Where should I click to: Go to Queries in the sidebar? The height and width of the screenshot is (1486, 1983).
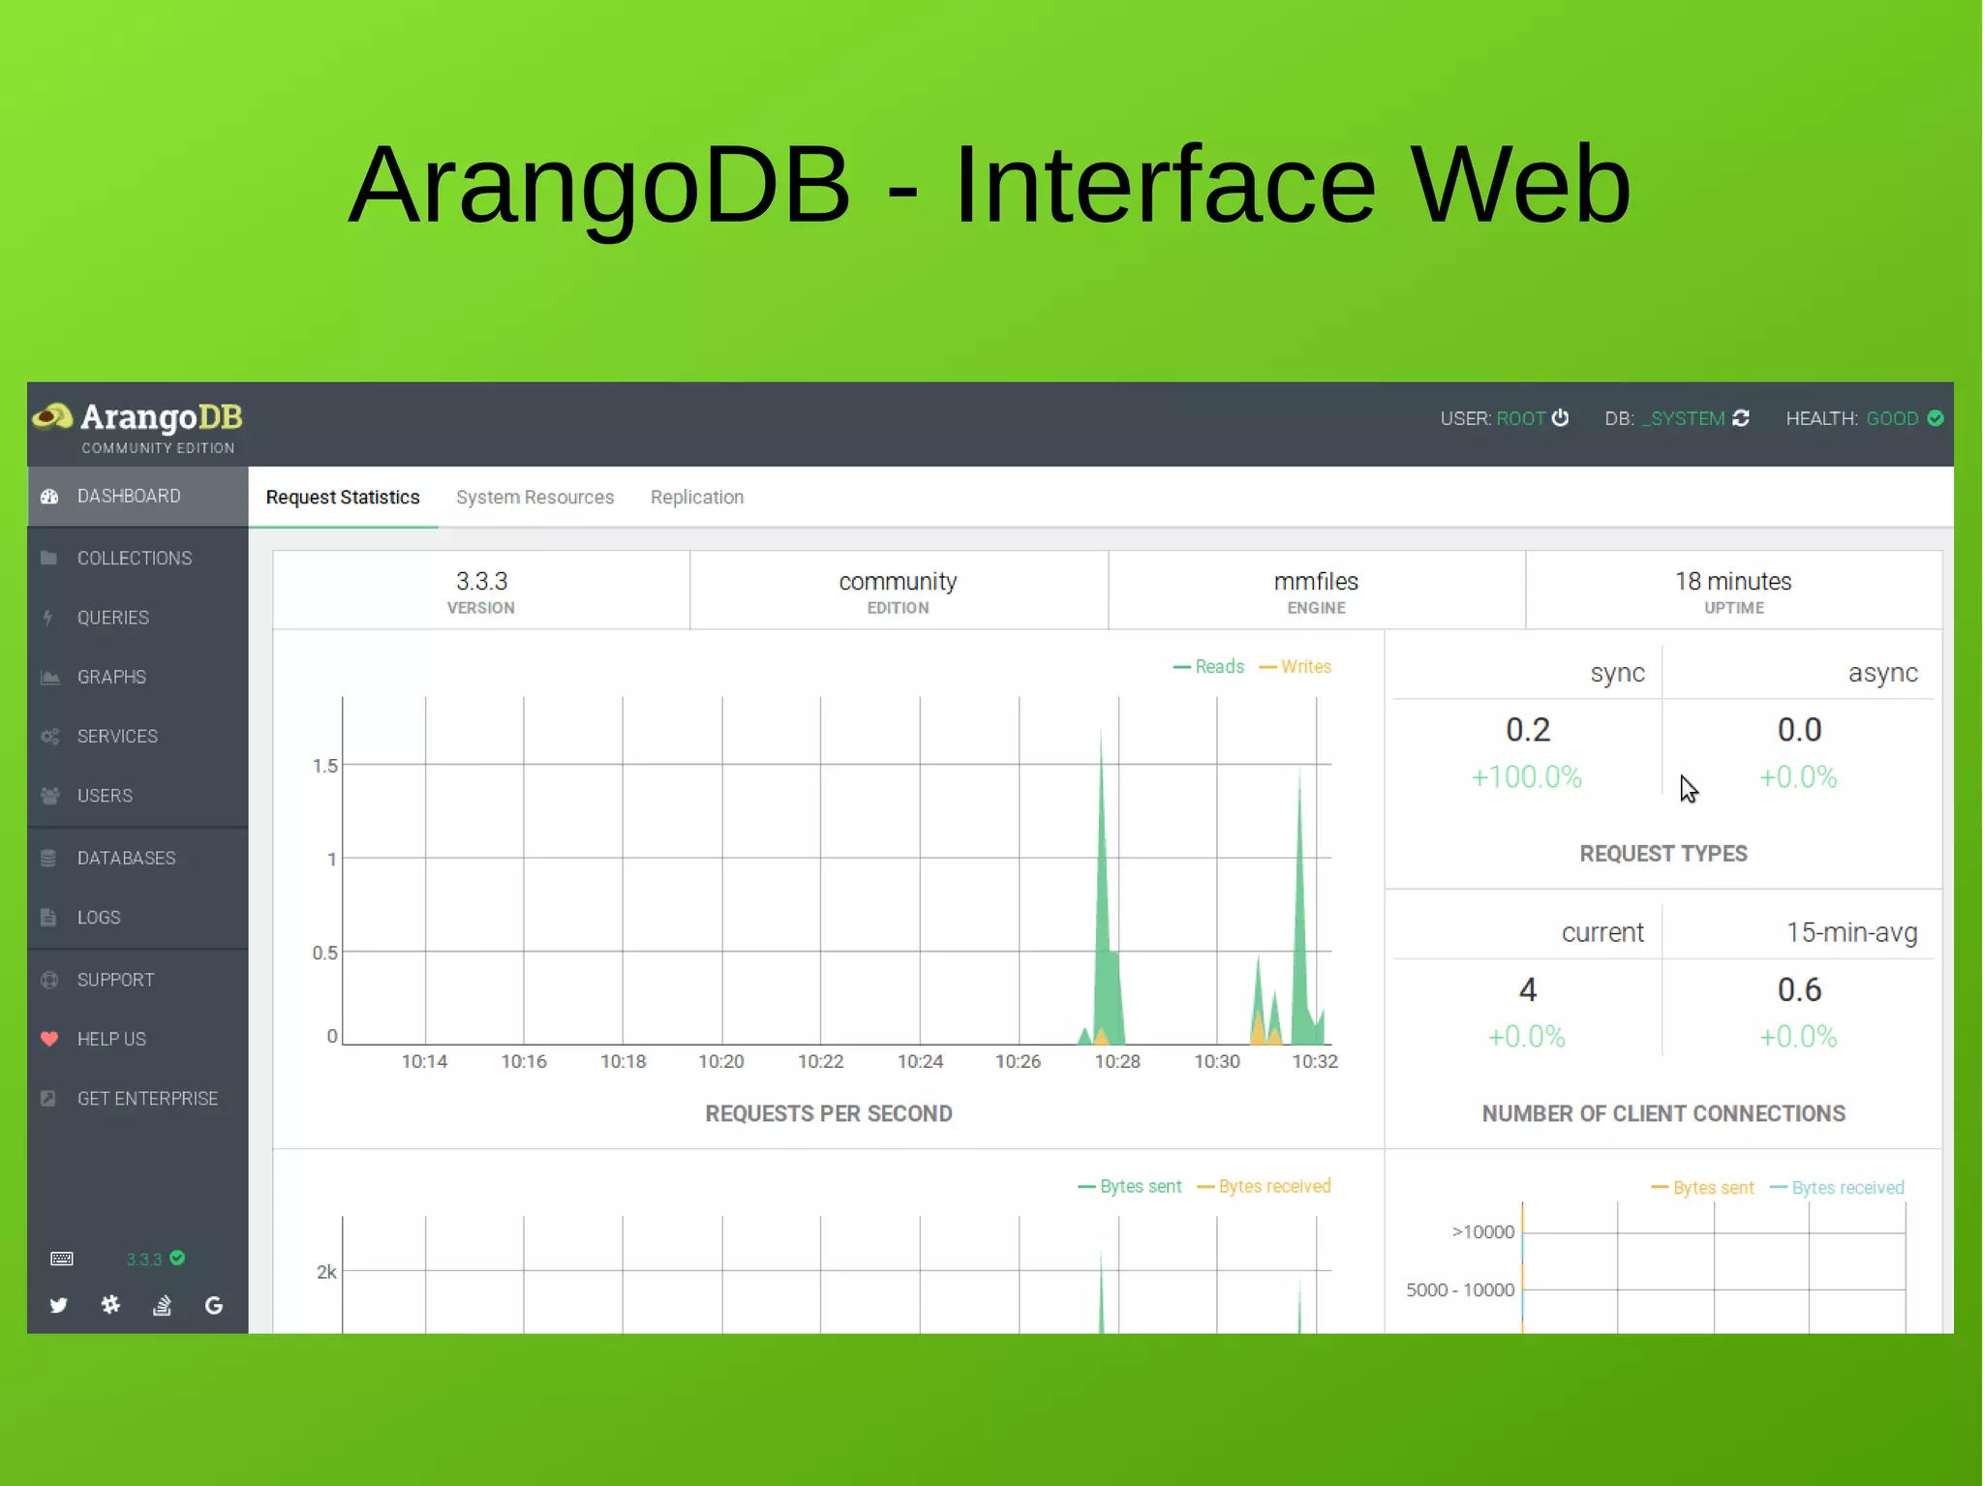[137, 618]
